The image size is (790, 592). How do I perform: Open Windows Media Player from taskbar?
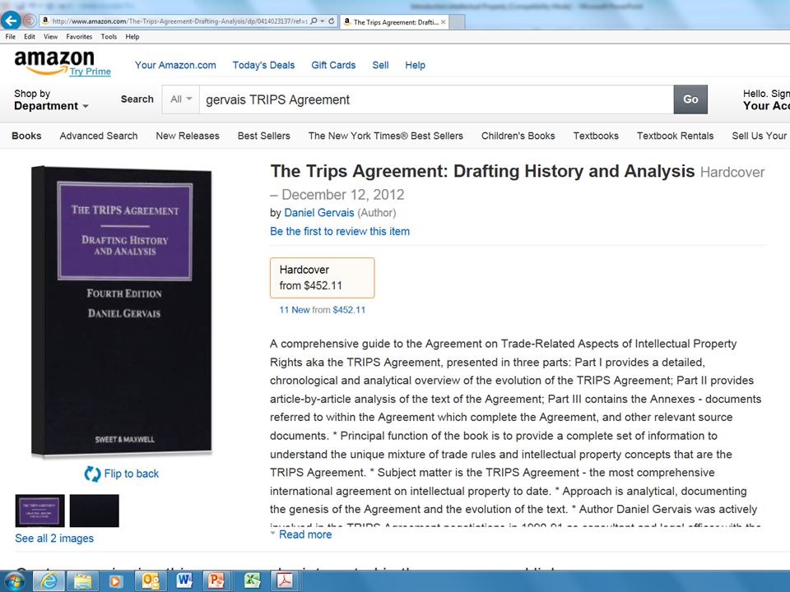coord(115,581)
